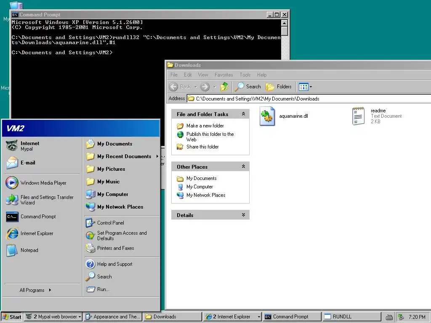
Task: Click Command Prompt window title bar icon
Action: (15, 15)
